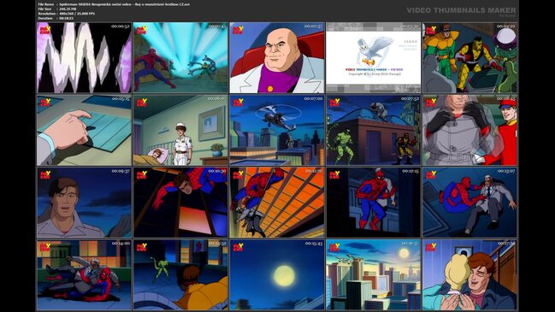The height and width of the screenshot is (312, 555).
Task: Click the Fox Kids logo on the hospital nurse thumbnail
Action: click(142, 103)
